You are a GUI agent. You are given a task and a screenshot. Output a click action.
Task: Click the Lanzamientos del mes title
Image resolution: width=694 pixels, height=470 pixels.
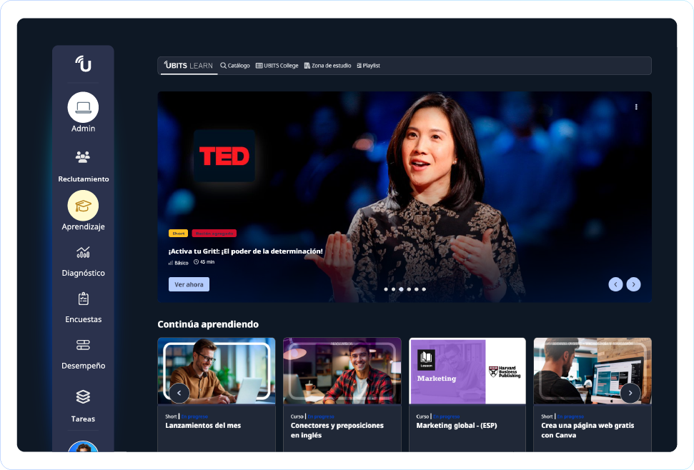pyautogui.click(x=203, y=425)
